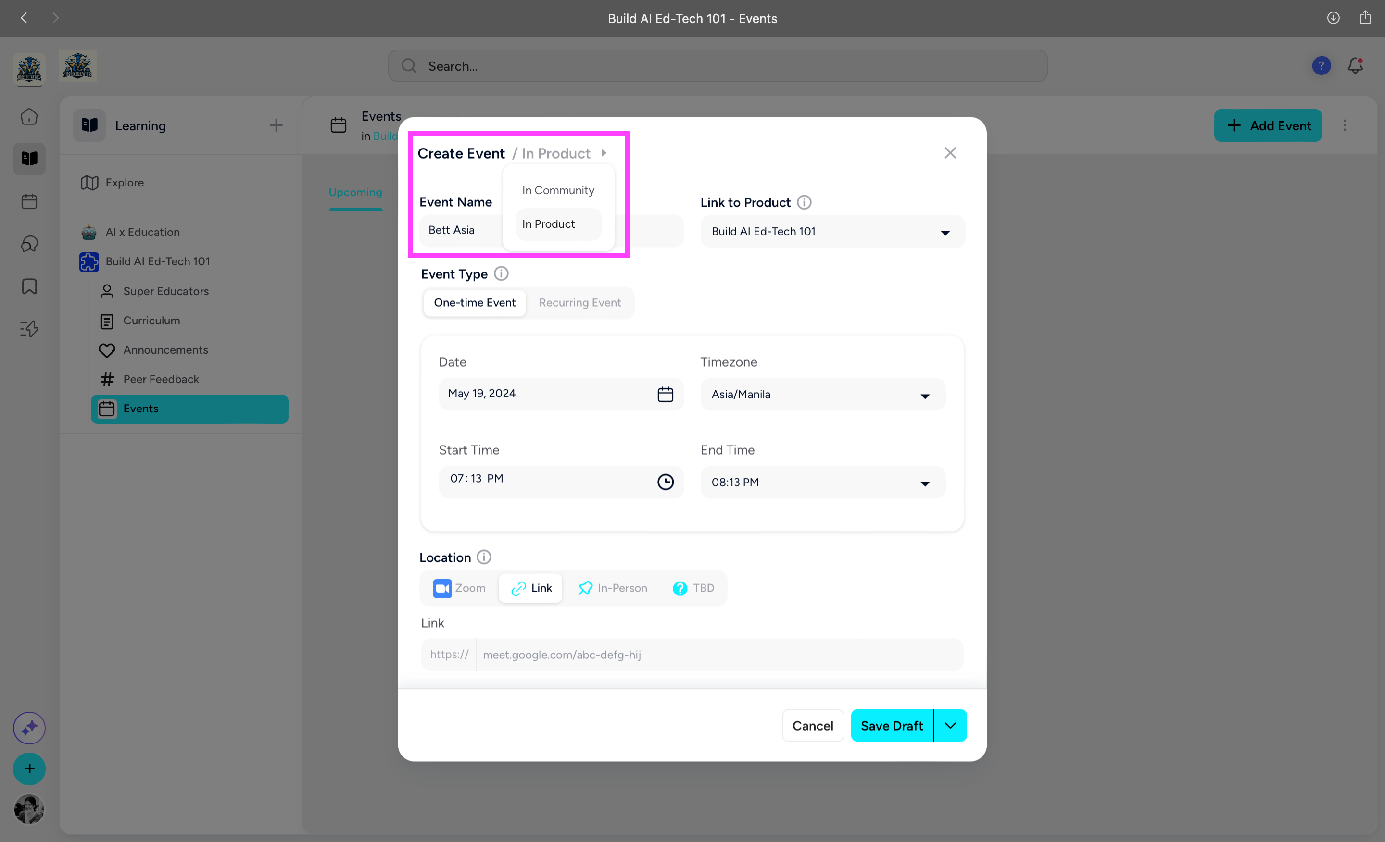Click the Save Draft button
The width and height of the screenshot is (1385, 842).
click(892, 726)
